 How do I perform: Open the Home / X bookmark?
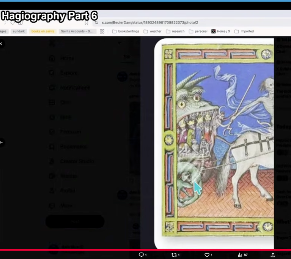[221, 32]
